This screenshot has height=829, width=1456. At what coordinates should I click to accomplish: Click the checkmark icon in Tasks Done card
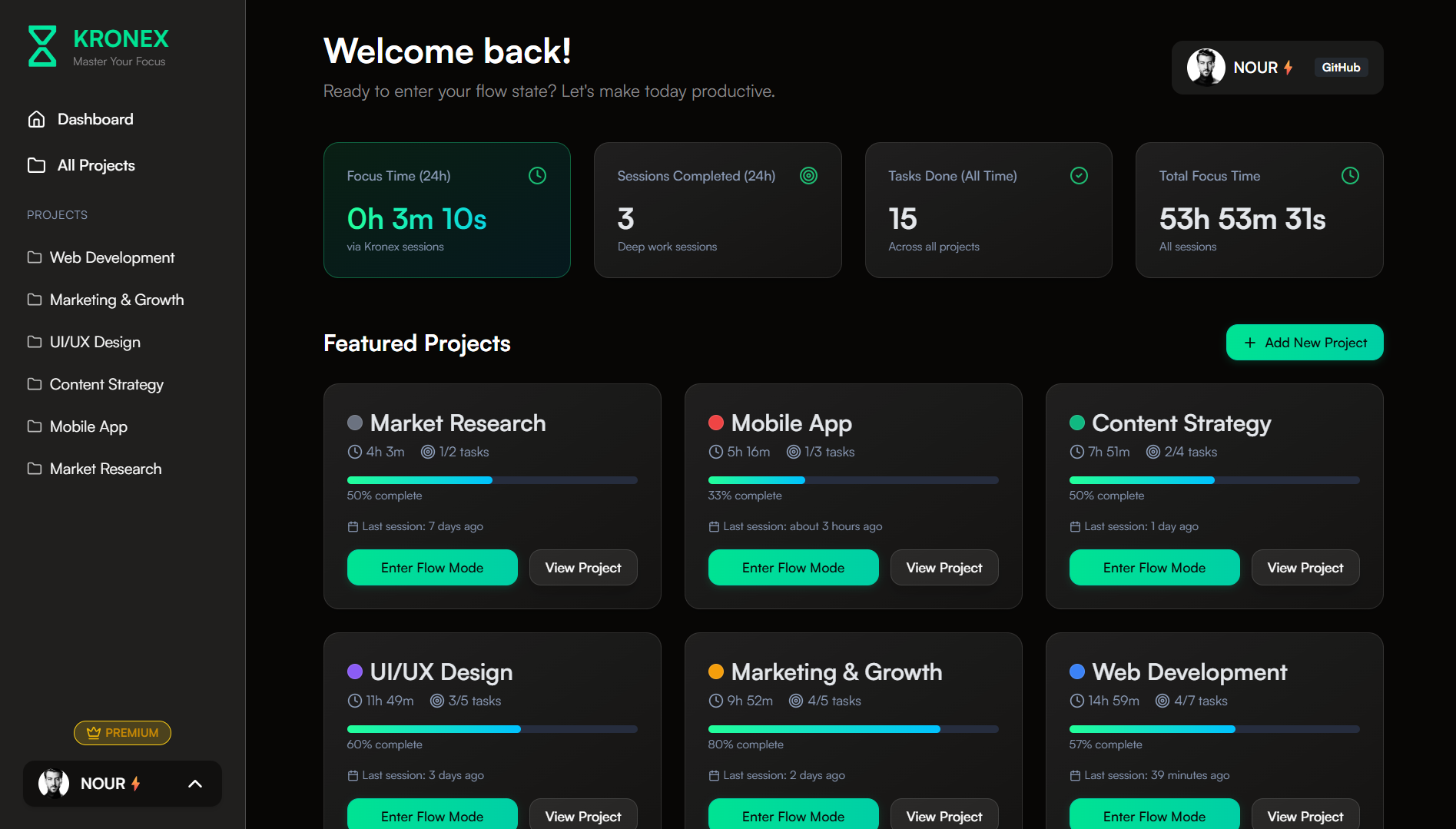[x=1079, y=176]
